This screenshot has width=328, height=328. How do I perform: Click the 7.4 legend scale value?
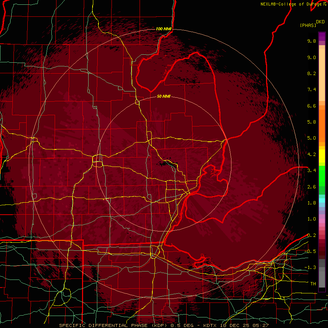(312, 90)
